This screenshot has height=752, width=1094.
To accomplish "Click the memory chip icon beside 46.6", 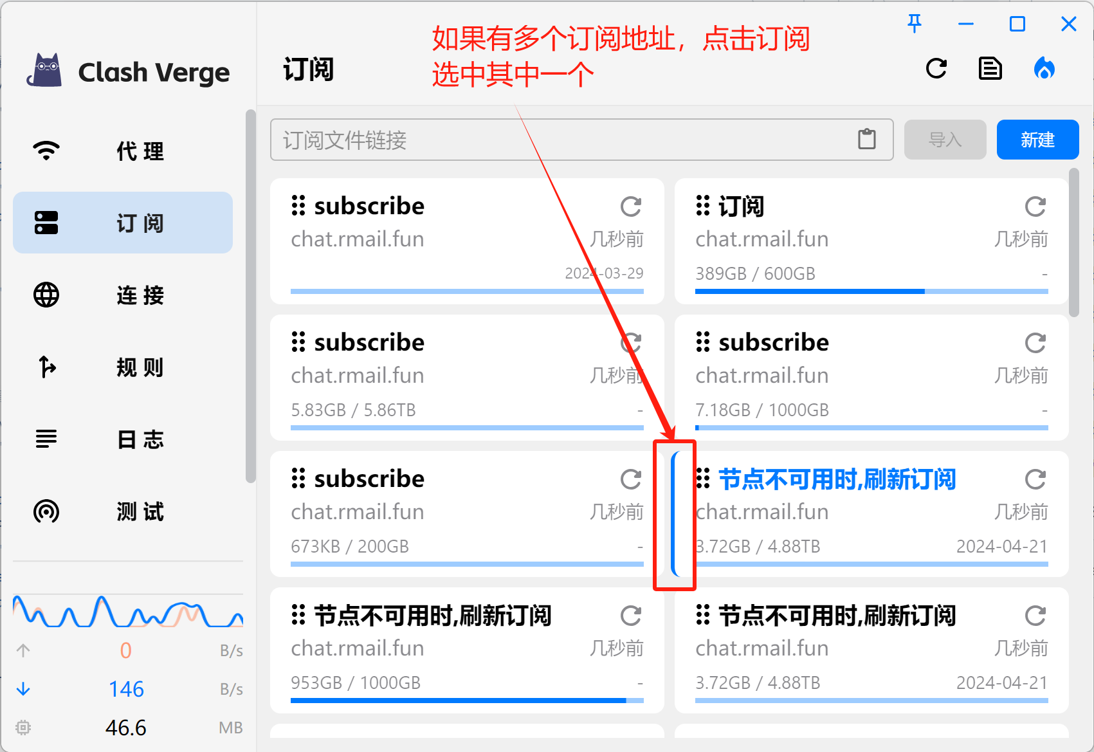I will click(23, 728).
